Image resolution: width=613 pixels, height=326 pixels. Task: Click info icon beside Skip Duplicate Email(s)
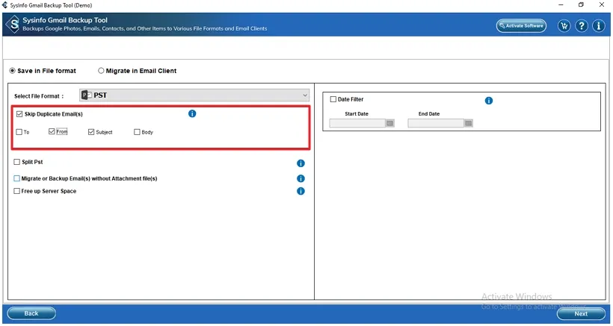point(192,113)
